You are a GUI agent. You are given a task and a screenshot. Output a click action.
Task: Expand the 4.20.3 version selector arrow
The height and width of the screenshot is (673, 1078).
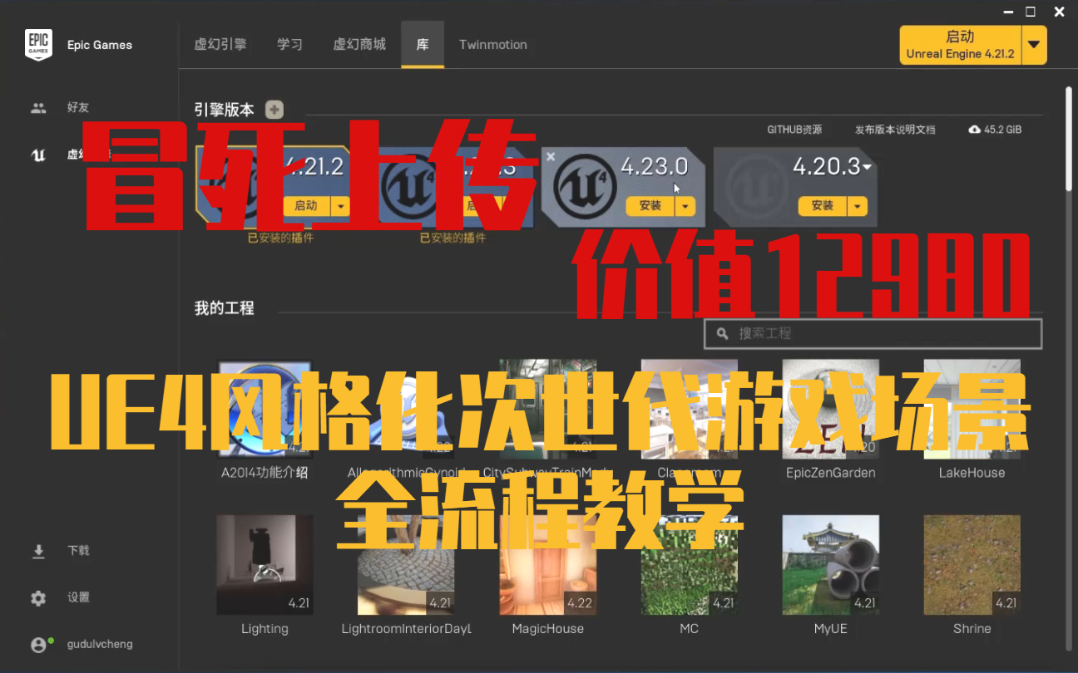tap(868, 167)
